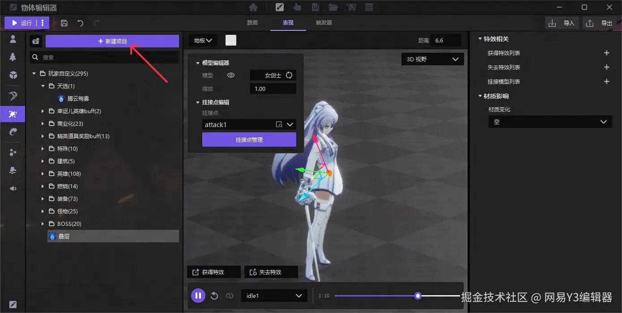Select the projectile sidebar icon
The height and width of the screenshot is (313, 622).
tap(13, 132)
